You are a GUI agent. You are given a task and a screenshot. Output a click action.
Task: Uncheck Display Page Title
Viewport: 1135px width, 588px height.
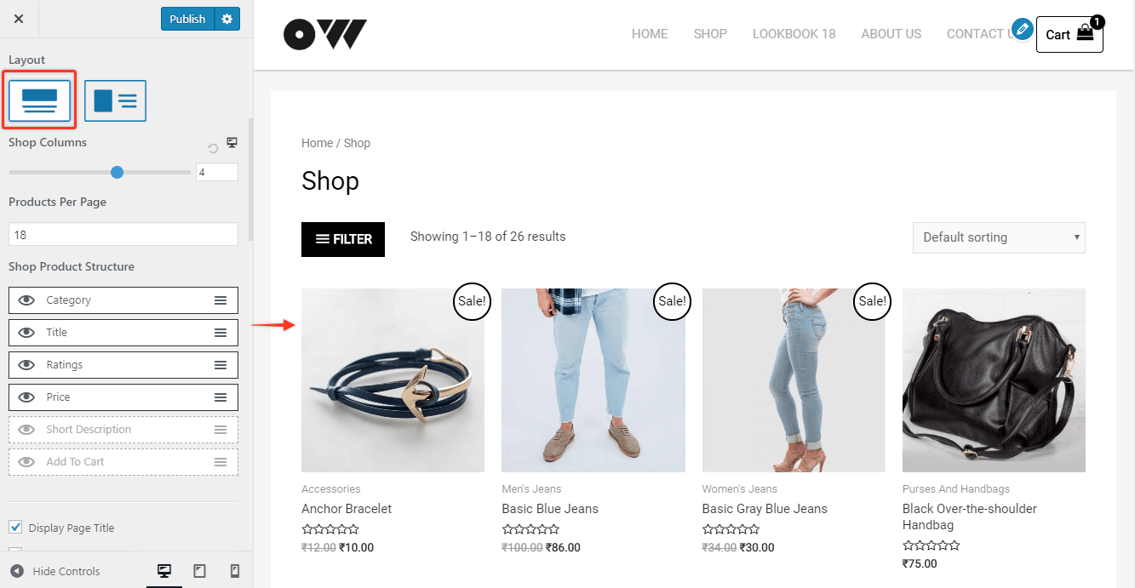coord(15,528)
